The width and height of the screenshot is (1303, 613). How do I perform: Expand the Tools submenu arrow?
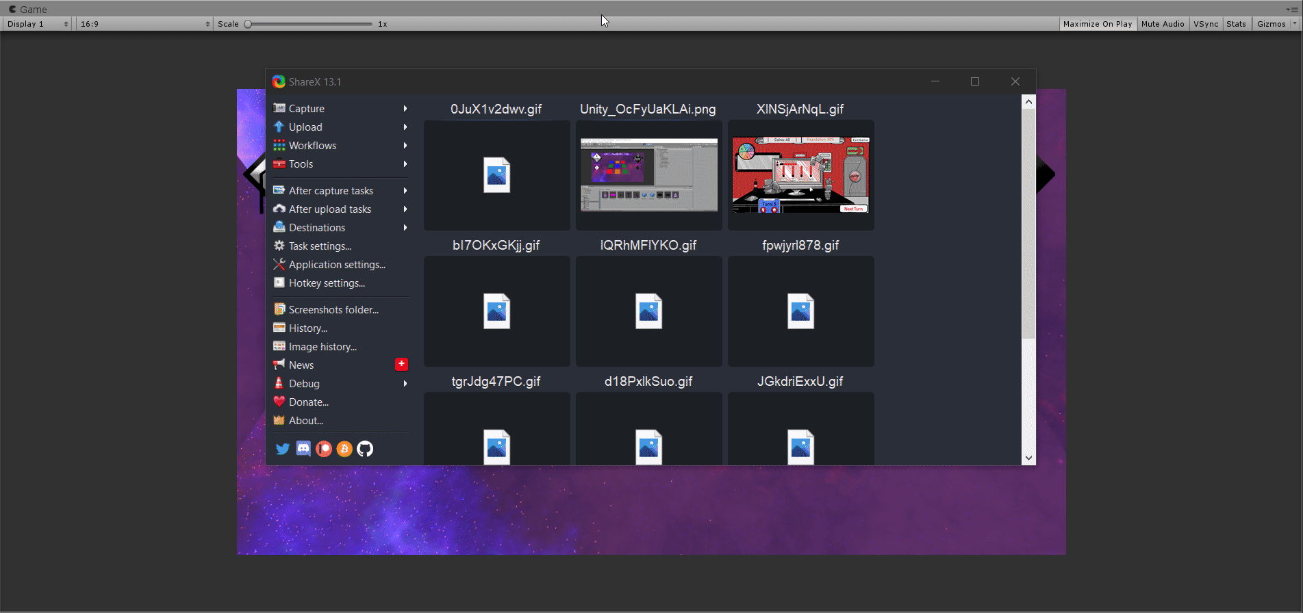[x=405, y=164]
